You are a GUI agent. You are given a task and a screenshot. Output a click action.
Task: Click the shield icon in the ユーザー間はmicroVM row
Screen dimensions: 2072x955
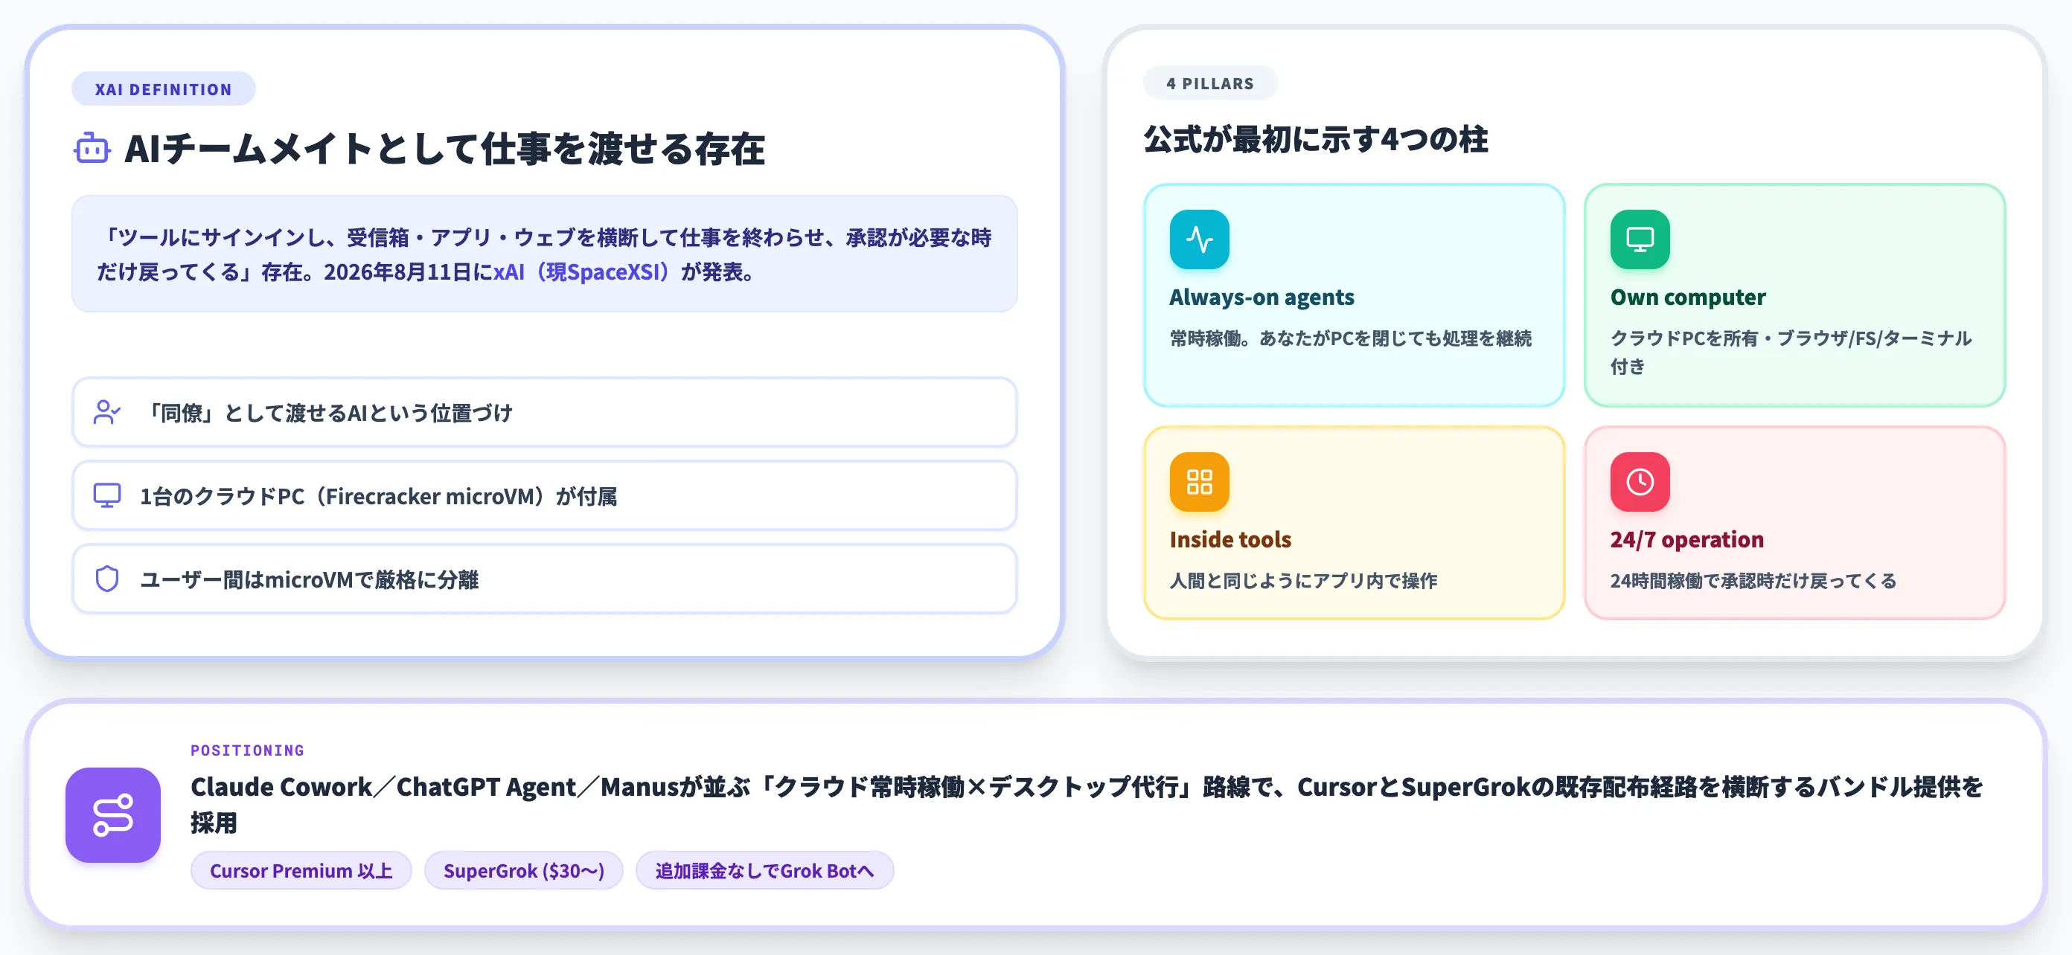(x=107, y=579)
